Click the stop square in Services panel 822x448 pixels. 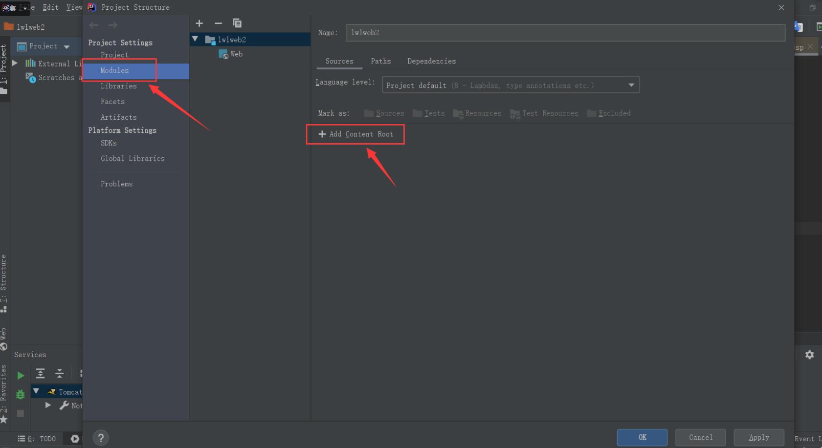[x=21, y=413]
